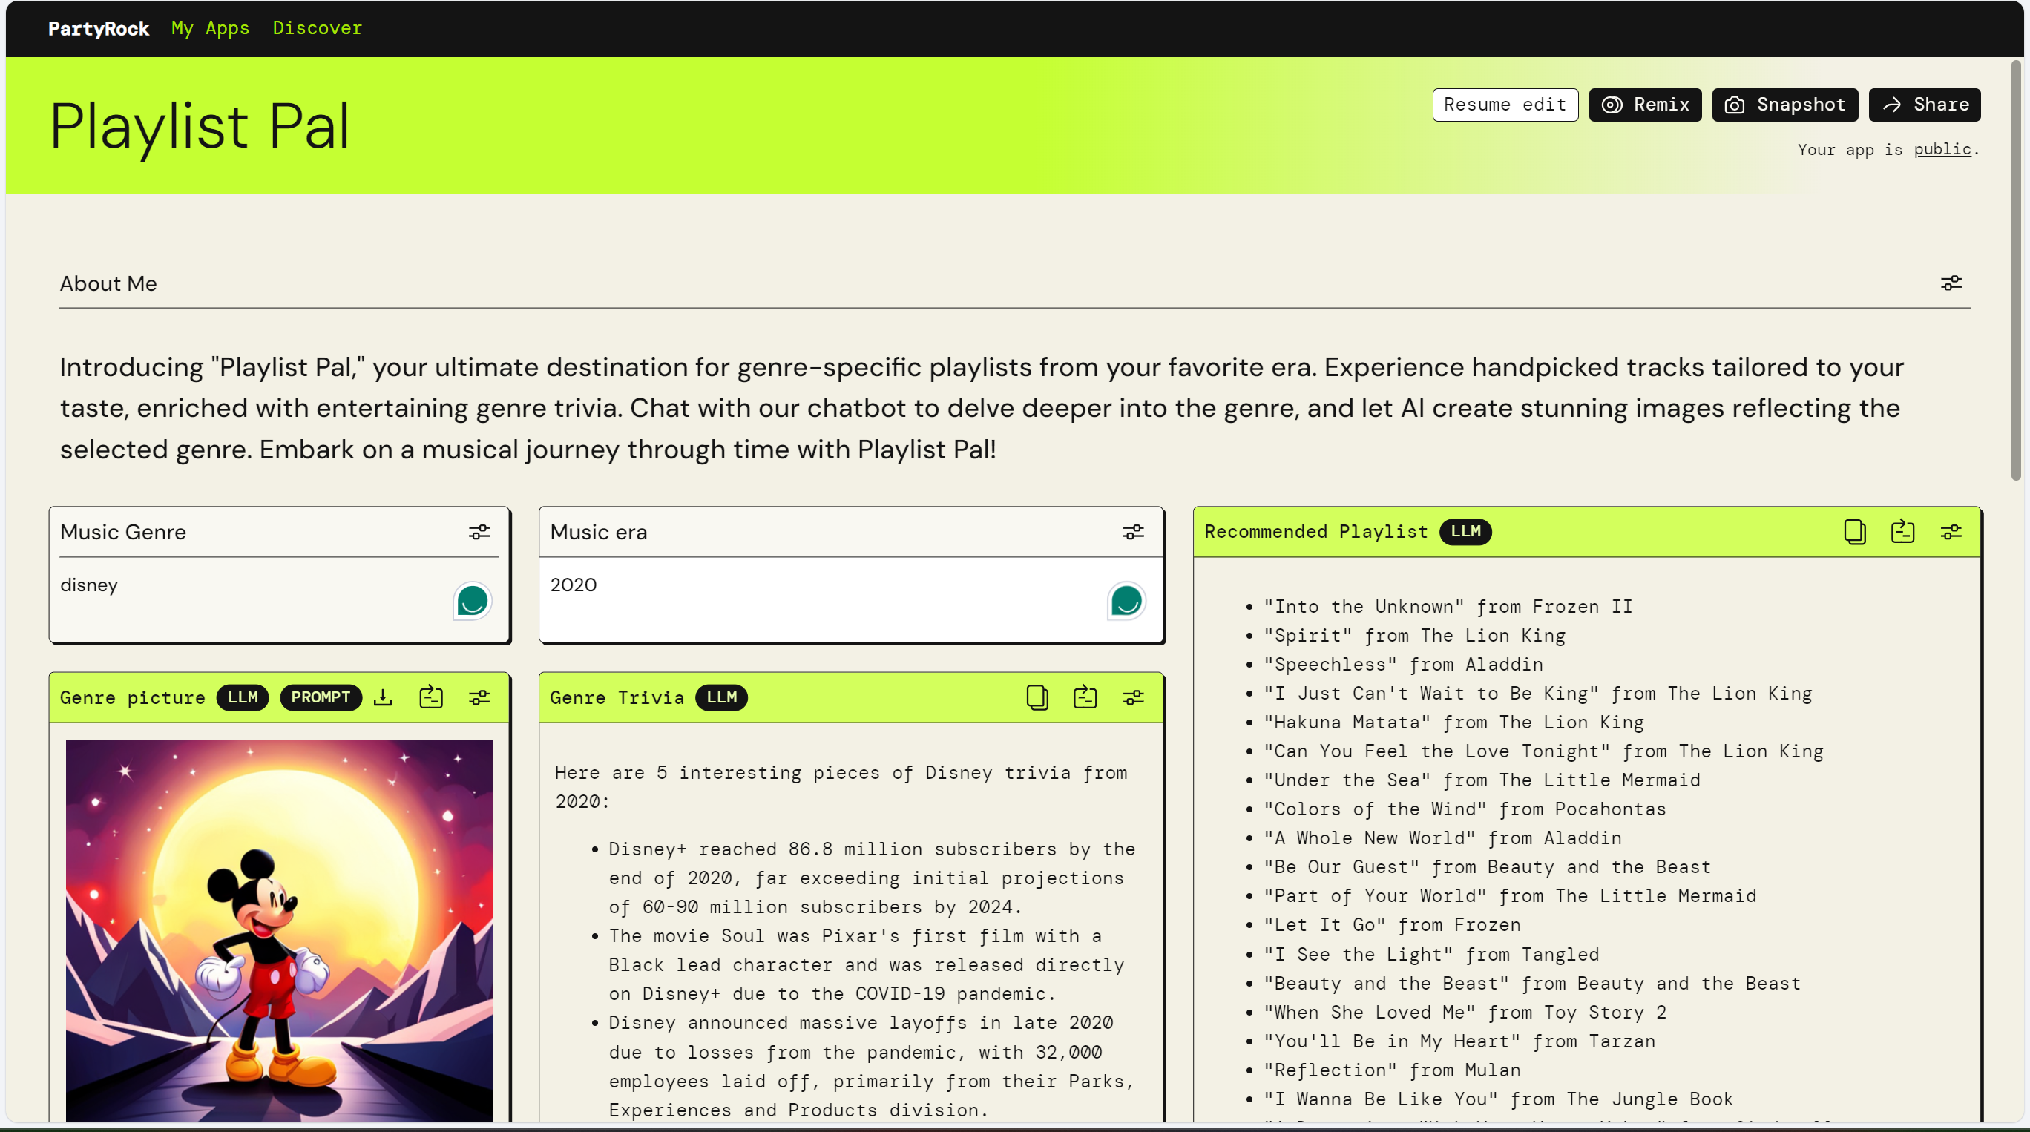Click the Recommended Playlist export icon
This screenshot has height=1132, width=2030.
pyautogui.click(x=1902, y=532)
